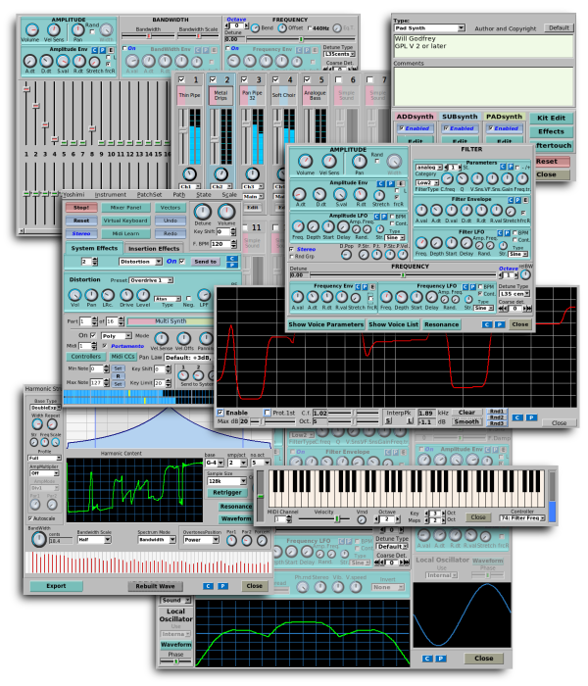Open the 128k Sample Size dropdown
Viewport: 588px width, 686px height.
coord(226,481)
